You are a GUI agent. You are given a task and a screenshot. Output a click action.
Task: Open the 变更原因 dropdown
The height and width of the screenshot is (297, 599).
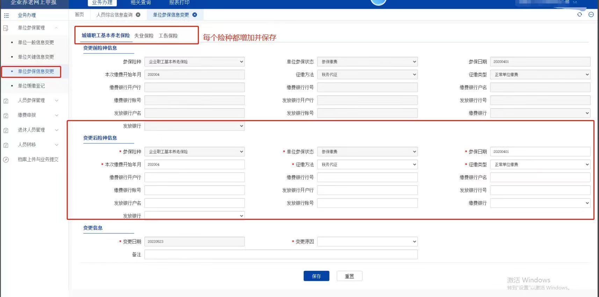click(367, 242)
